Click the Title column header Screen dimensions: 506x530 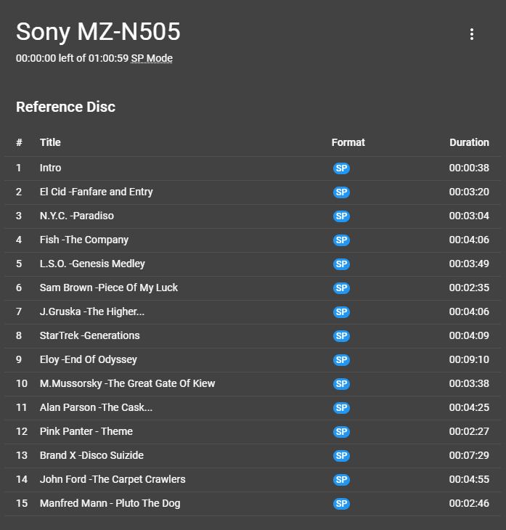(50, 142)
